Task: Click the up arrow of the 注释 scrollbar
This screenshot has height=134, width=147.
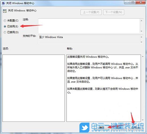Action: pos(141,21)
